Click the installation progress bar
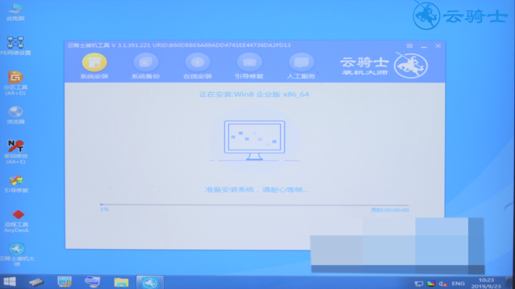The height and width of the screenshot is (289, 515). 254,205
